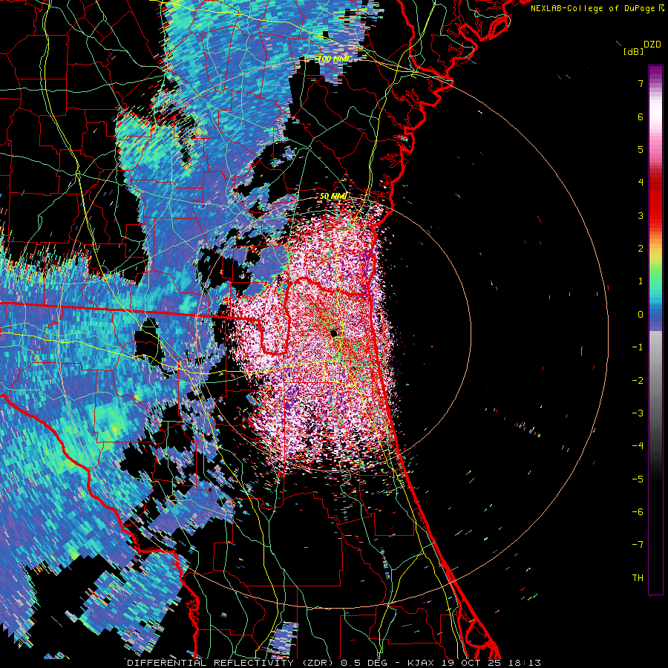Select the -2 value on the dB scale

(x=638, y=381)
